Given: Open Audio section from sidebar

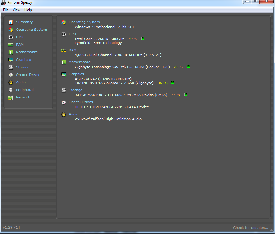Looking at the screenshot, I should [x=21, y=82].
